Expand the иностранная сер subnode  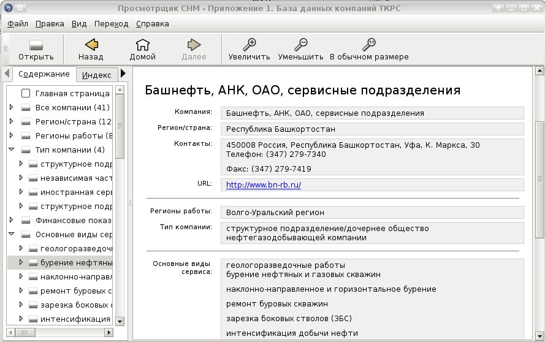coord(21,191)
